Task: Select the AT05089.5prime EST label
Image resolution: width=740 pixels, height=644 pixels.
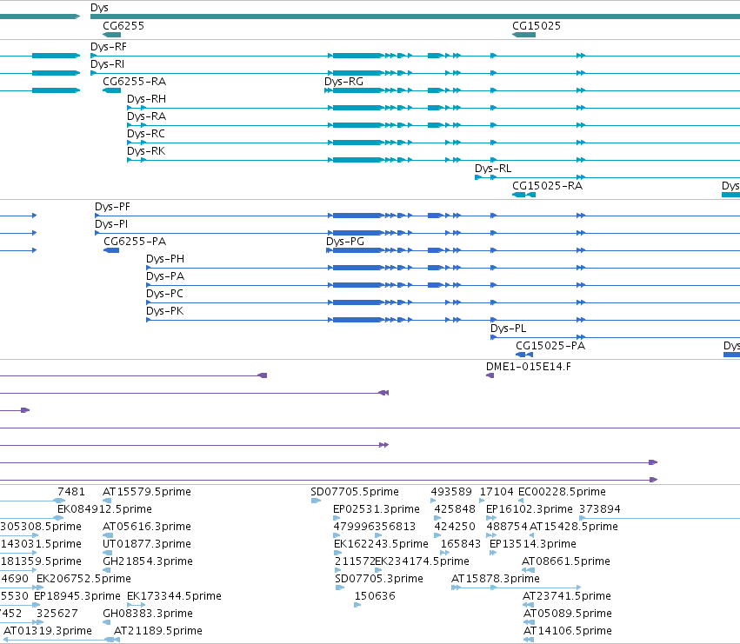Action: 568,614
